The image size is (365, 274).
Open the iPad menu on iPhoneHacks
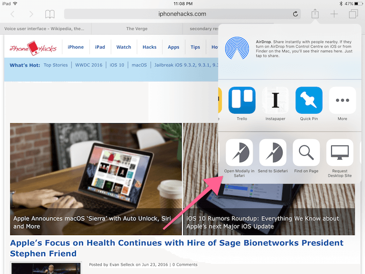click(x=100, y=47)
